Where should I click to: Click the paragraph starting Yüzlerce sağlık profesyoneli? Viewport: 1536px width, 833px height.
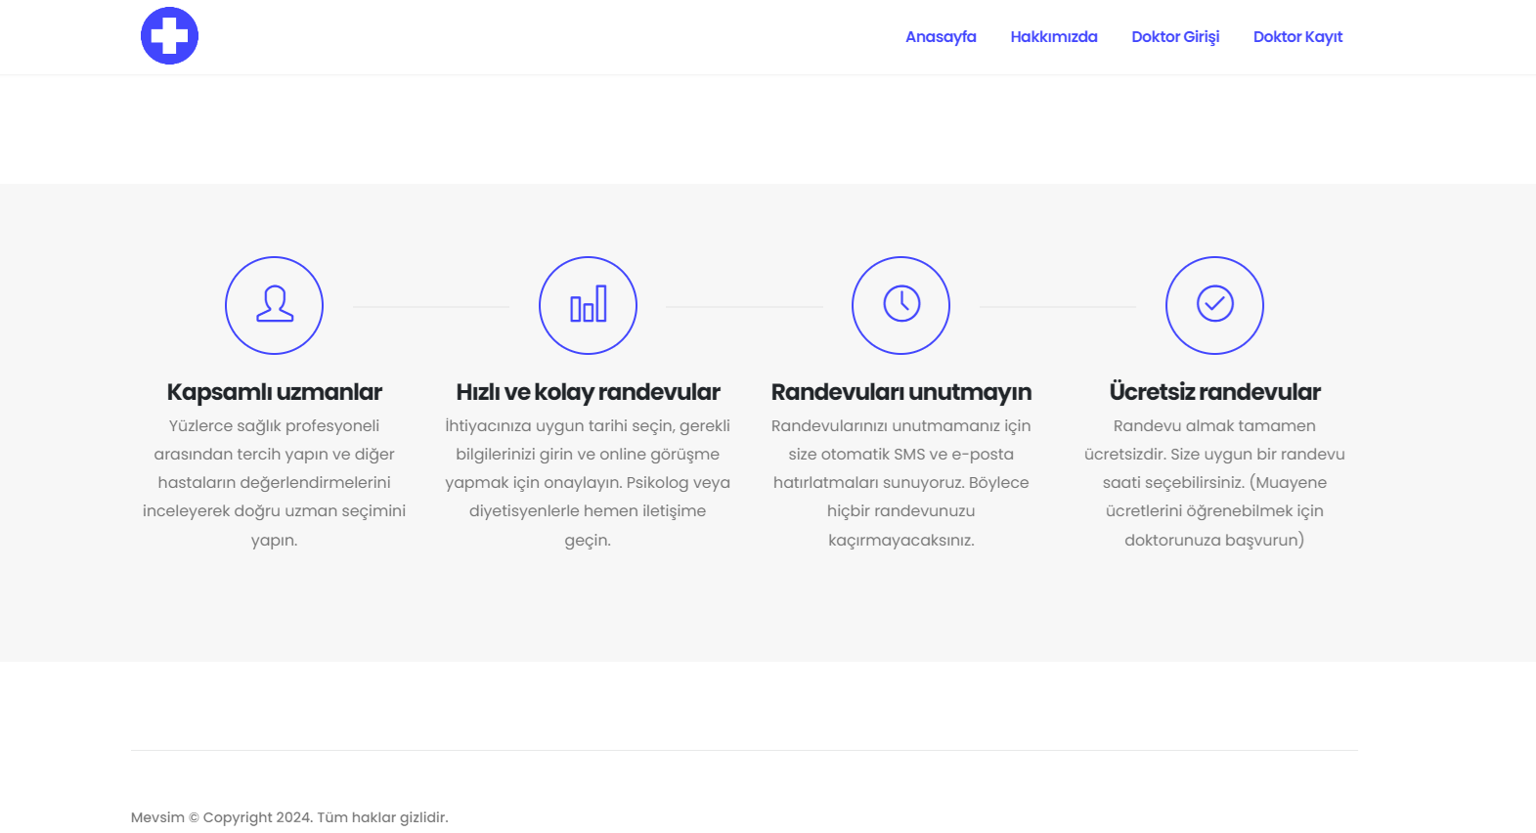tap(274, 483)
